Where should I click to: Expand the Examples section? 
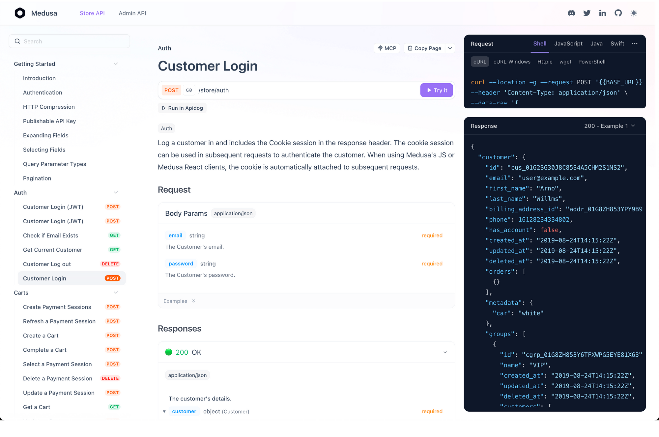[x=179, y=301]
